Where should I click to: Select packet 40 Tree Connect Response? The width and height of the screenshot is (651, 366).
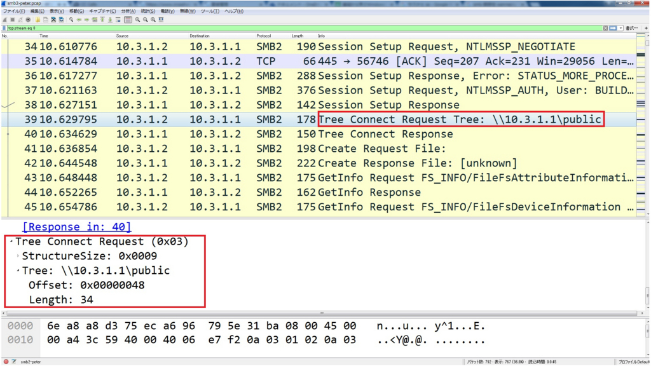tap(318, 134)
